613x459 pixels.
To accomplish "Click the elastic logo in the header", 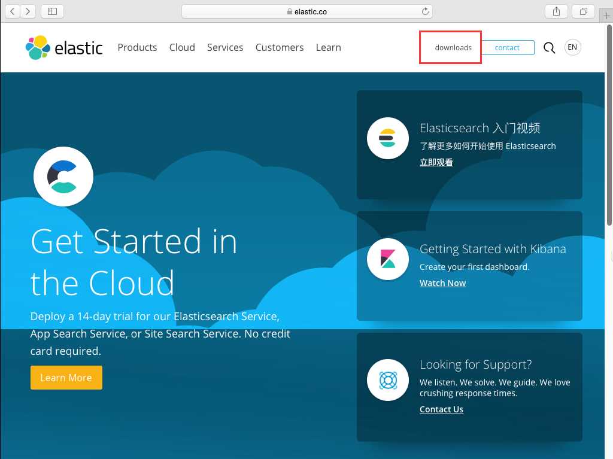I will [64, 48].
